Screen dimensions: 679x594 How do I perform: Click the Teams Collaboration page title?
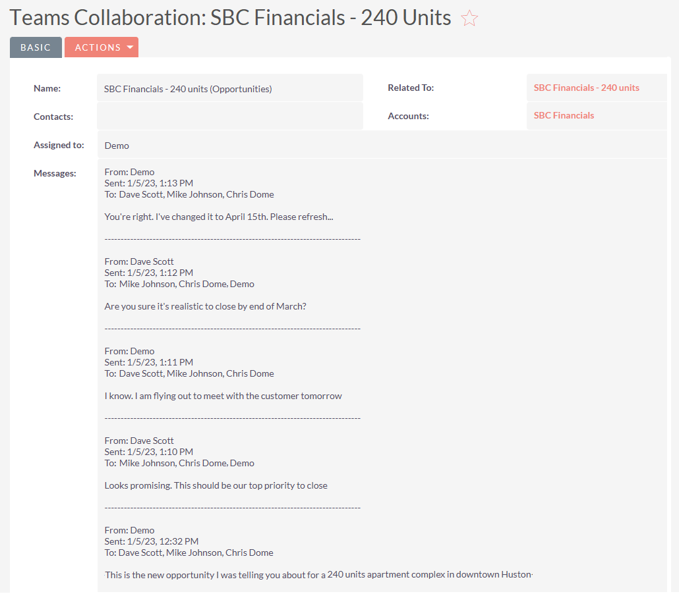click(x=231, y=18)
